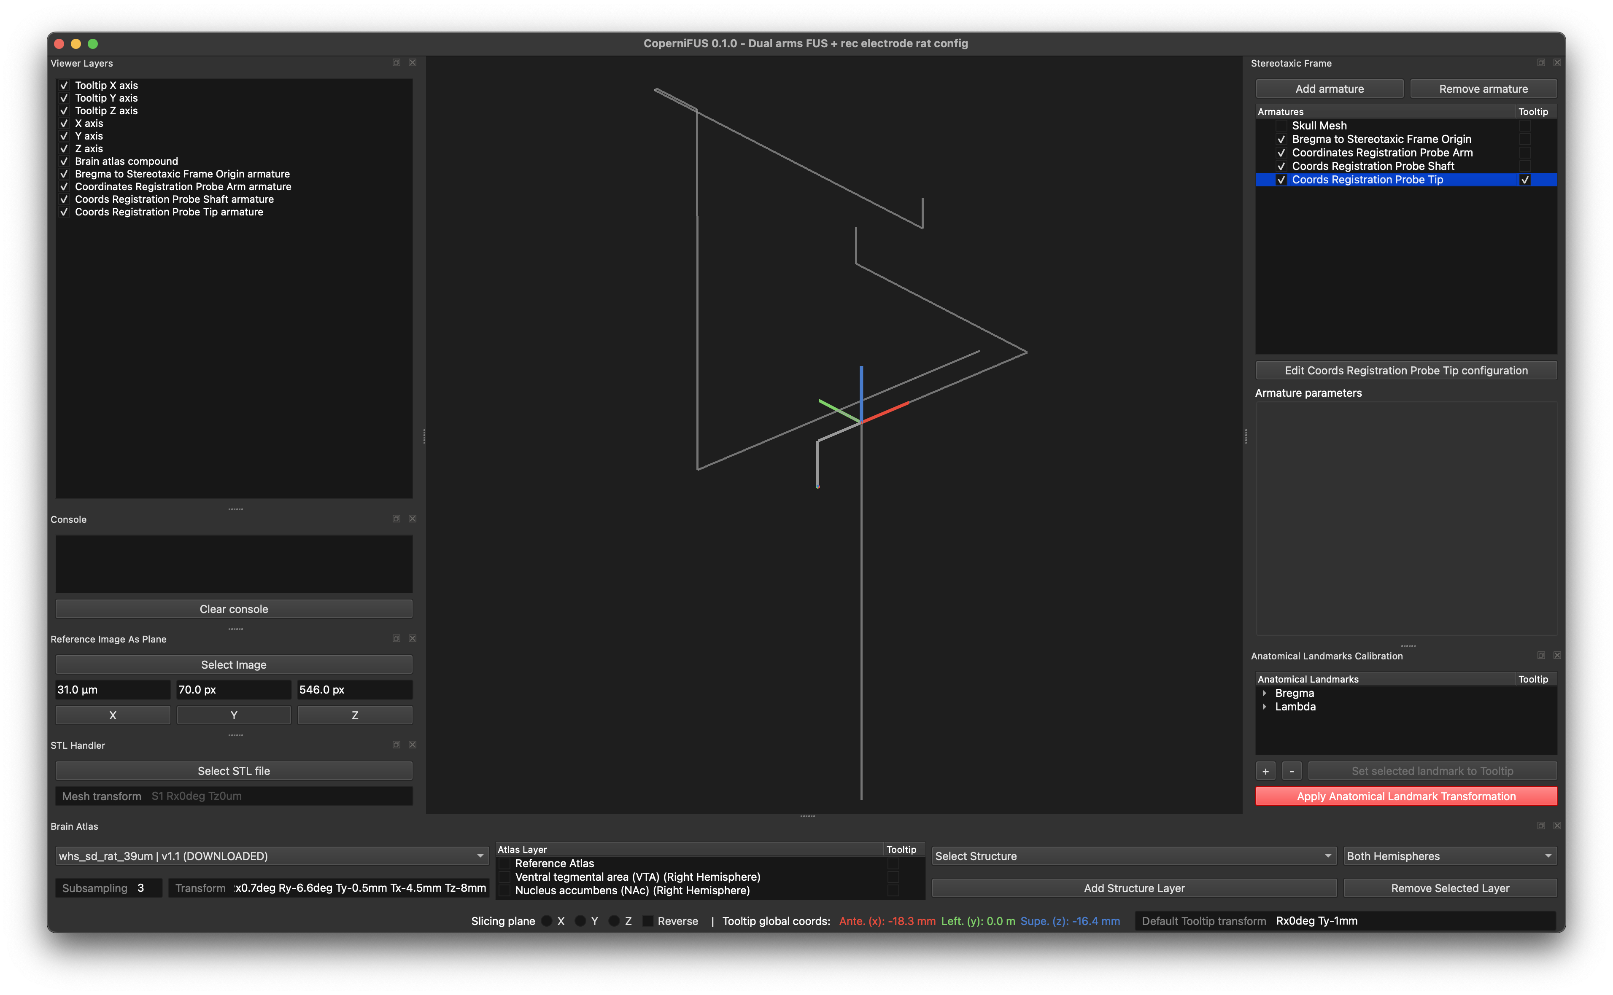Close the Console panel
1613x995 pixels.
click(413, 519)
